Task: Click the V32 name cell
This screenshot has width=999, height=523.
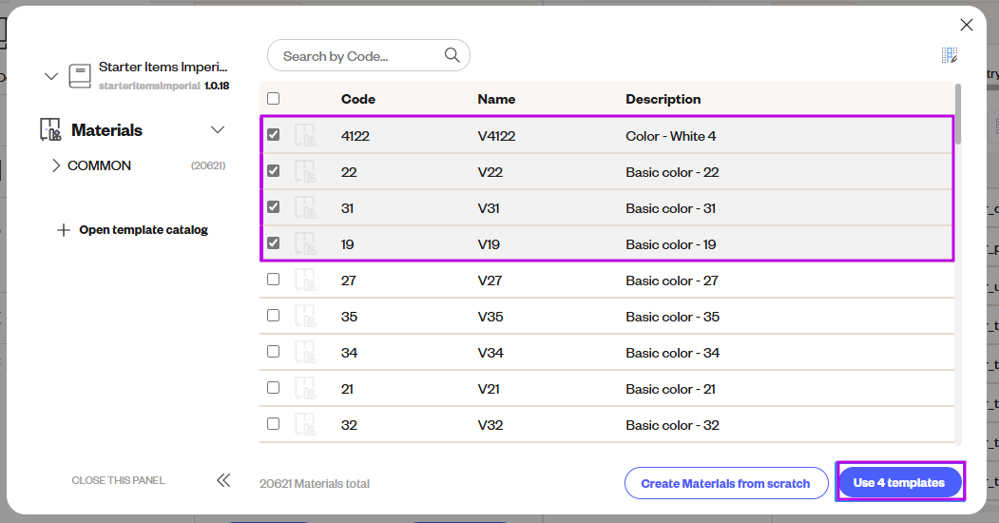Action: pos(490,425)
